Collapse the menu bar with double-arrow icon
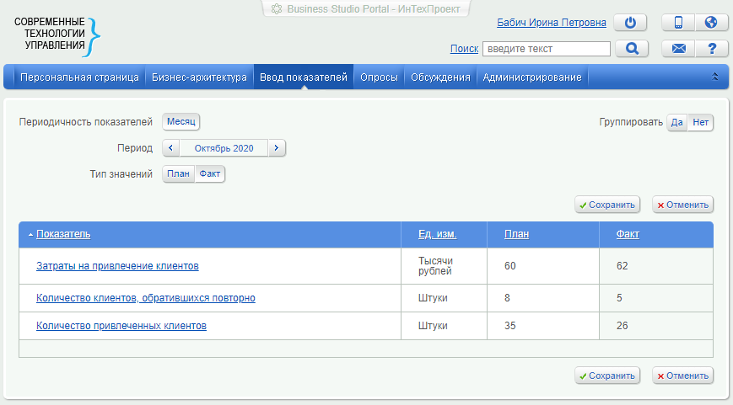 [x=715, y=77]
